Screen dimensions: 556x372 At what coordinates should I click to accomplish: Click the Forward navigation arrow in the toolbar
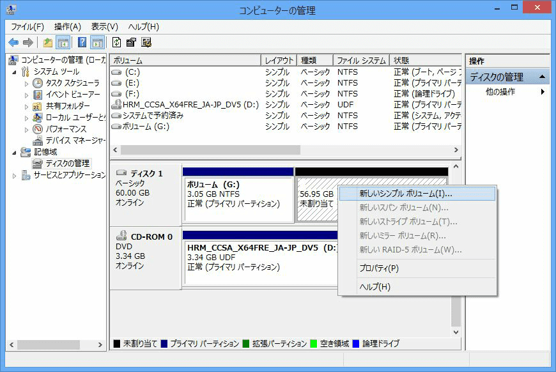click(x=28, y=42)
